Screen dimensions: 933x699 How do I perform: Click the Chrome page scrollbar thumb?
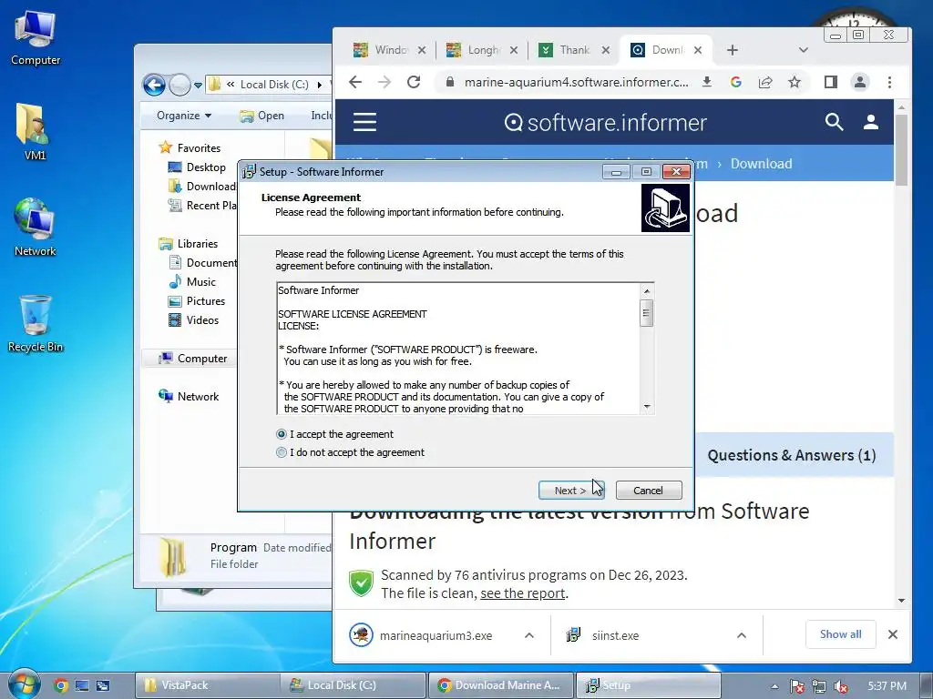click(x=901, y=150)
